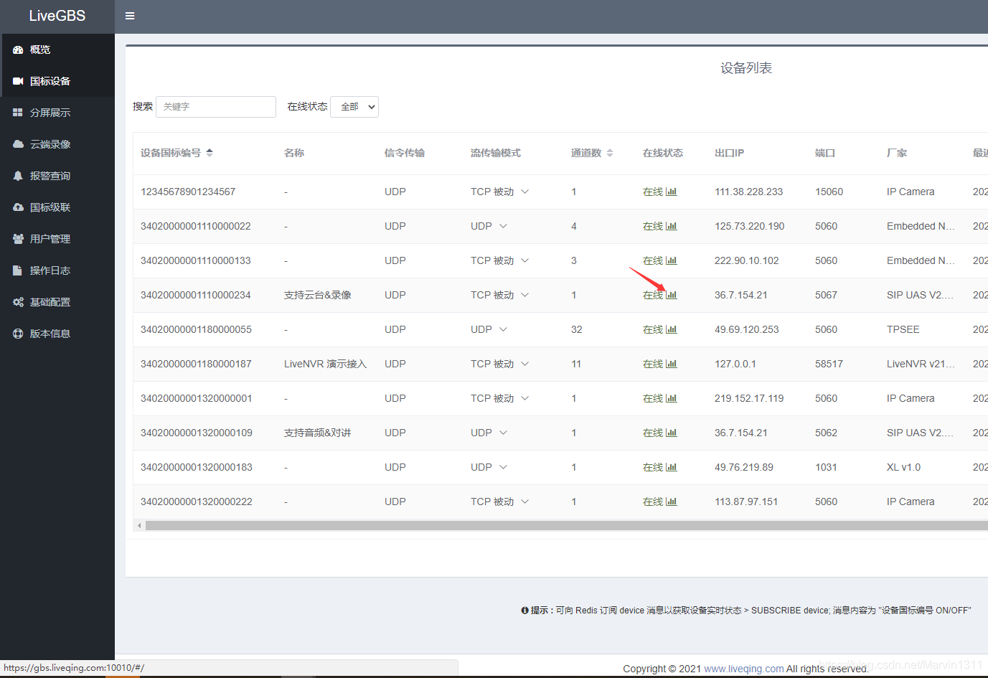Expand stream mode dropdown for device 34020000001110000133
This screenshot has width=988, height=678.
[524, 260]
